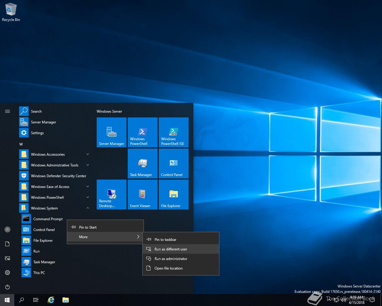382x306 pixels.
Task: Select Run as different user
Action: [x=181, y=249]
